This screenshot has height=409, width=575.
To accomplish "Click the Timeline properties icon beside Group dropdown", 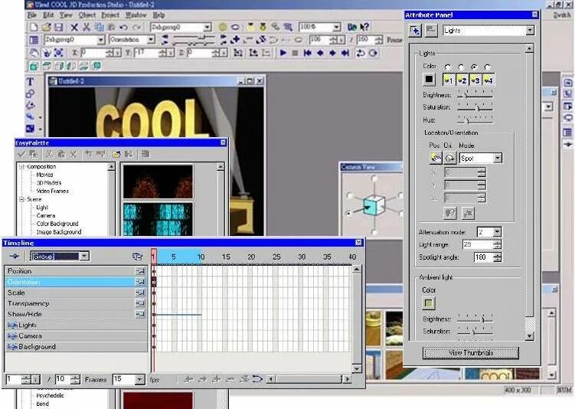I will click(x=137, y=257).
